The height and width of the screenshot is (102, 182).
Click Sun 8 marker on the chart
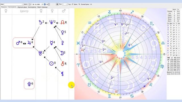tap(97, 24)
